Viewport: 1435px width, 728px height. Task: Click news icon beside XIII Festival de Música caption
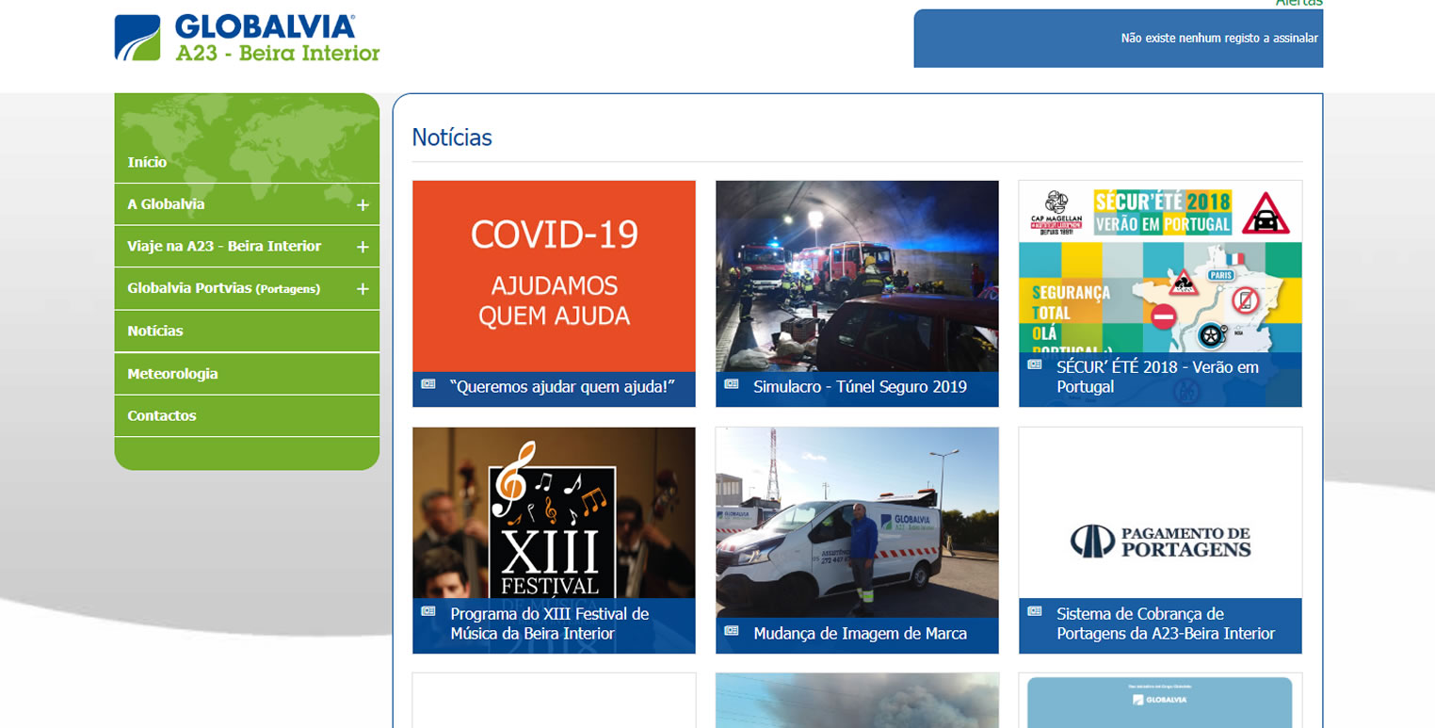click(428, 611)
